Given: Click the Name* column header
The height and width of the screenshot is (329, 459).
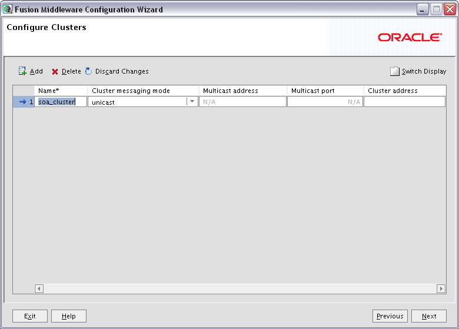Looking at the screenshot, I should [x=61, y=91].
